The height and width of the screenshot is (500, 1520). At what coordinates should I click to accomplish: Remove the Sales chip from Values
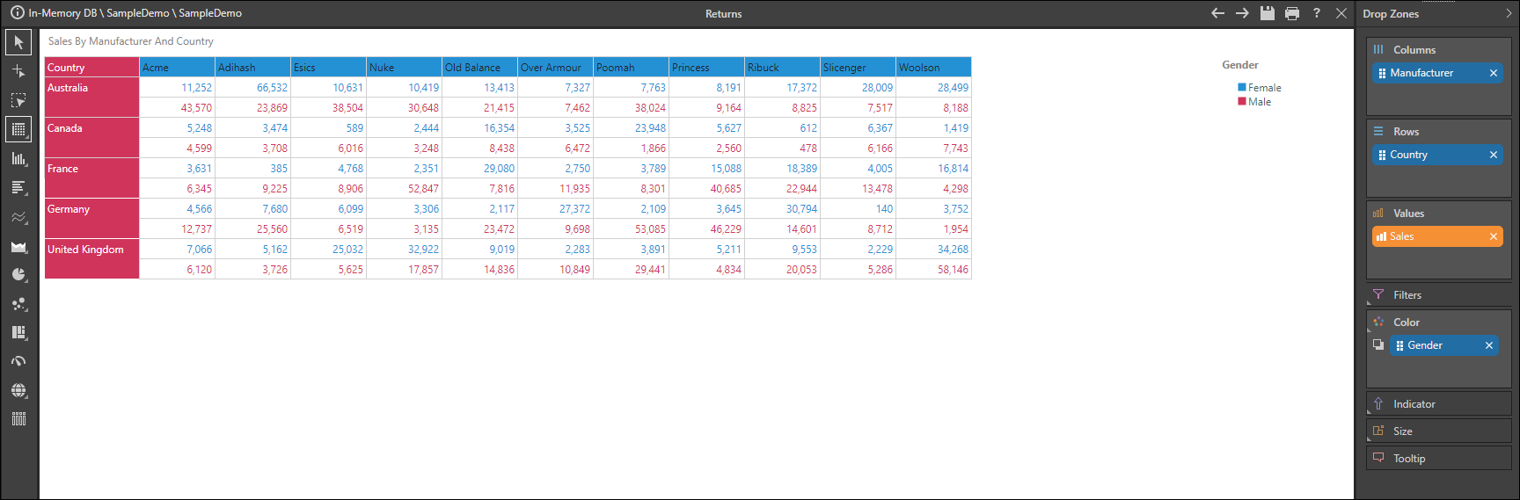point(1493,236)
